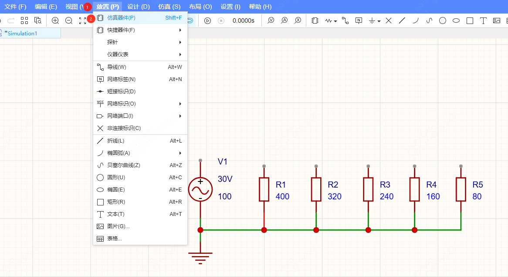Select the no-connect flag (X) tool

pos(389,20)
